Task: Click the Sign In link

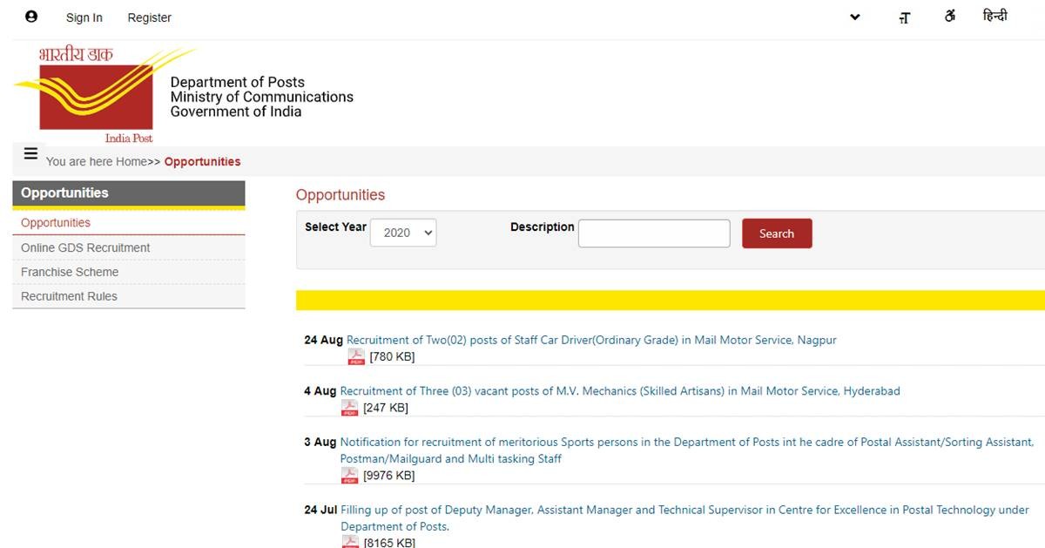Action: tap(84, 17)
